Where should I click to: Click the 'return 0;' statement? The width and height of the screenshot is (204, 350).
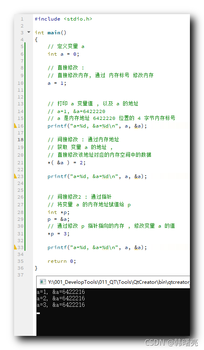pyautogui.click(x=62, y=261)
